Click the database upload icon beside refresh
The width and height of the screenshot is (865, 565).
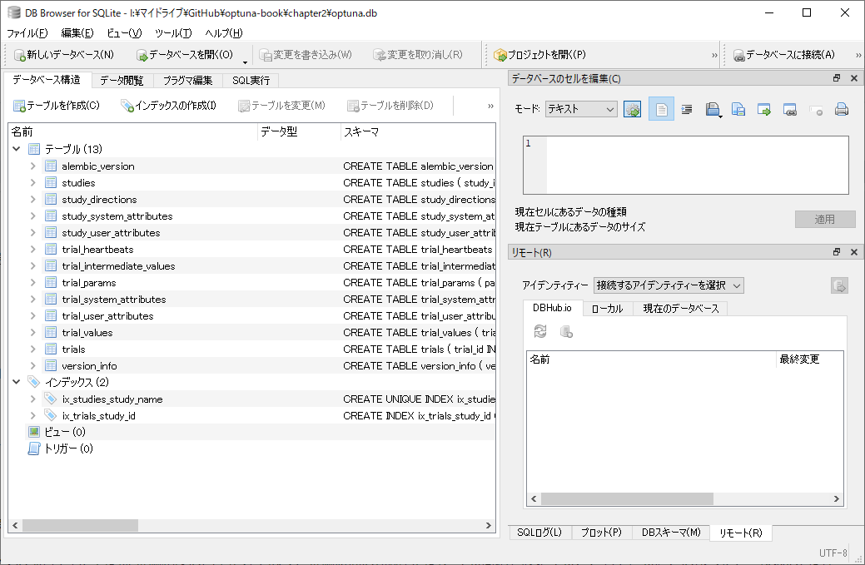coord(566,331)
